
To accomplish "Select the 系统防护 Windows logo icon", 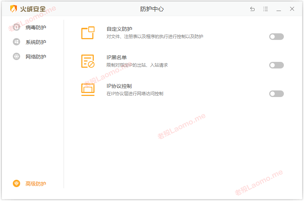I will (16, 42).
